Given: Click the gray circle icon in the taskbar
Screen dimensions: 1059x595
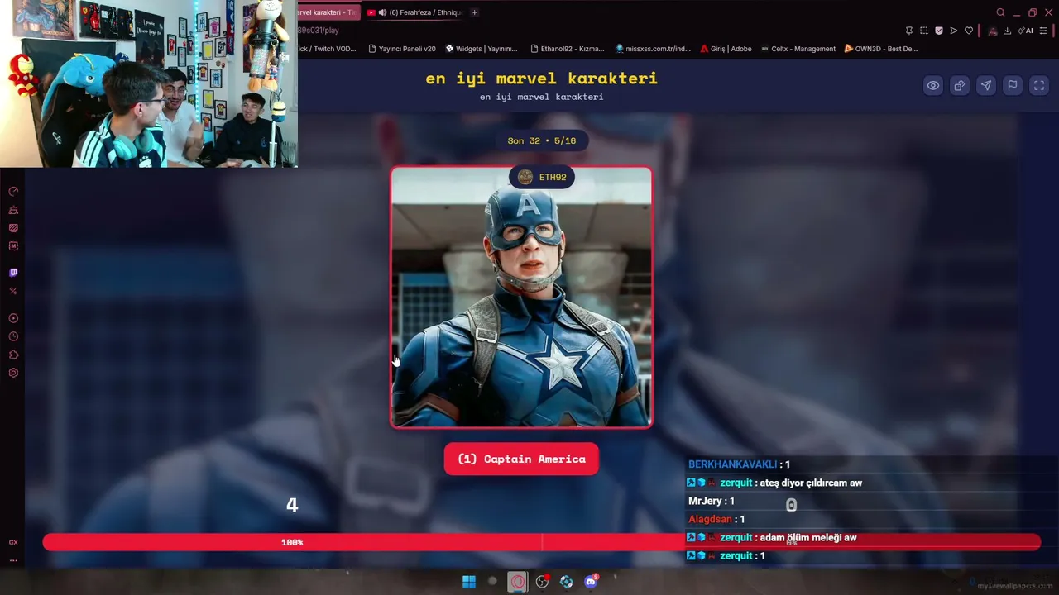Looking at the screenshot, I should pos(492,582).
